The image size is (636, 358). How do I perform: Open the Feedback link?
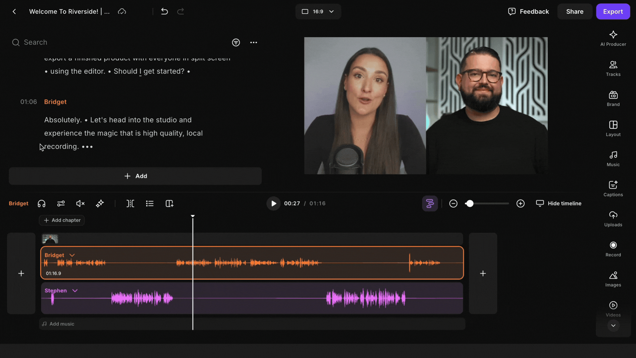pos(528,12)
